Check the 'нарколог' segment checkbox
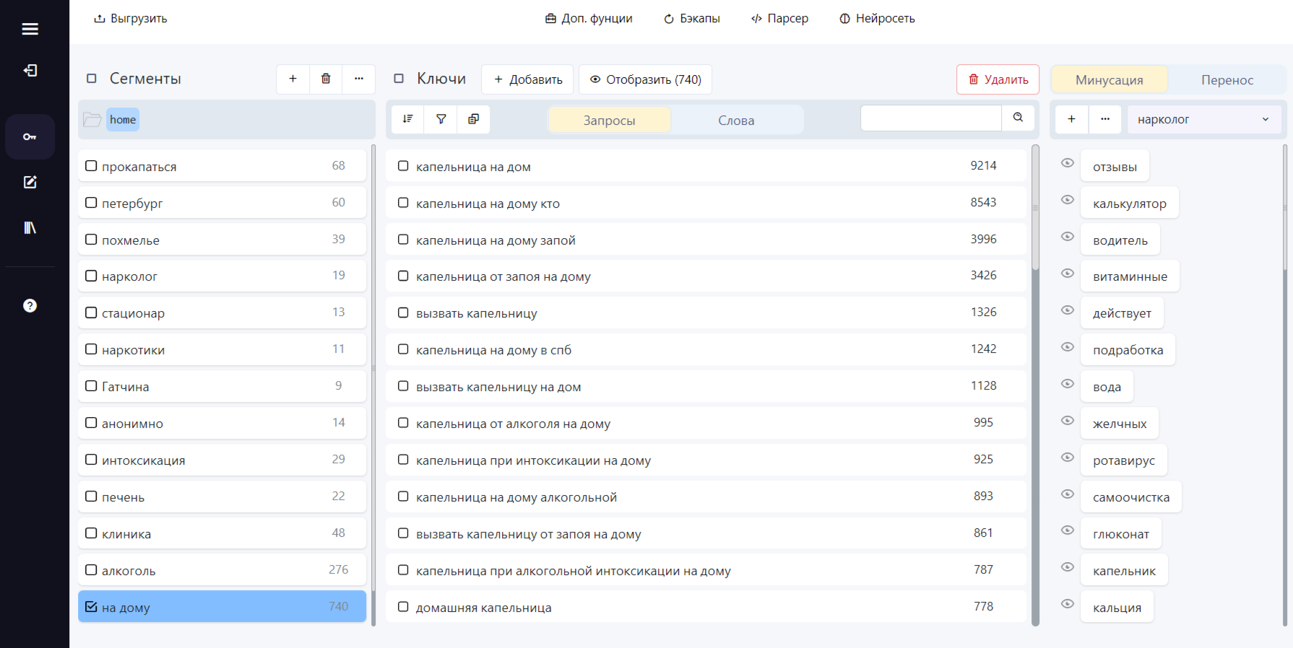1293x648 pixels. coord(91,276)
